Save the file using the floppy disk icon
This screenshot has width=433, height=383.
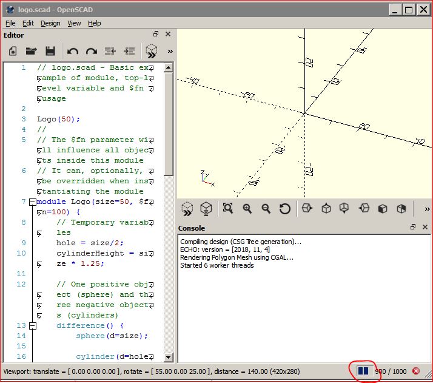50,52
